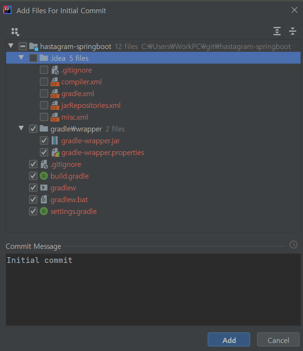Select the gradlew.bat file name
Screen dimensions: 303x351
point(69,200)
